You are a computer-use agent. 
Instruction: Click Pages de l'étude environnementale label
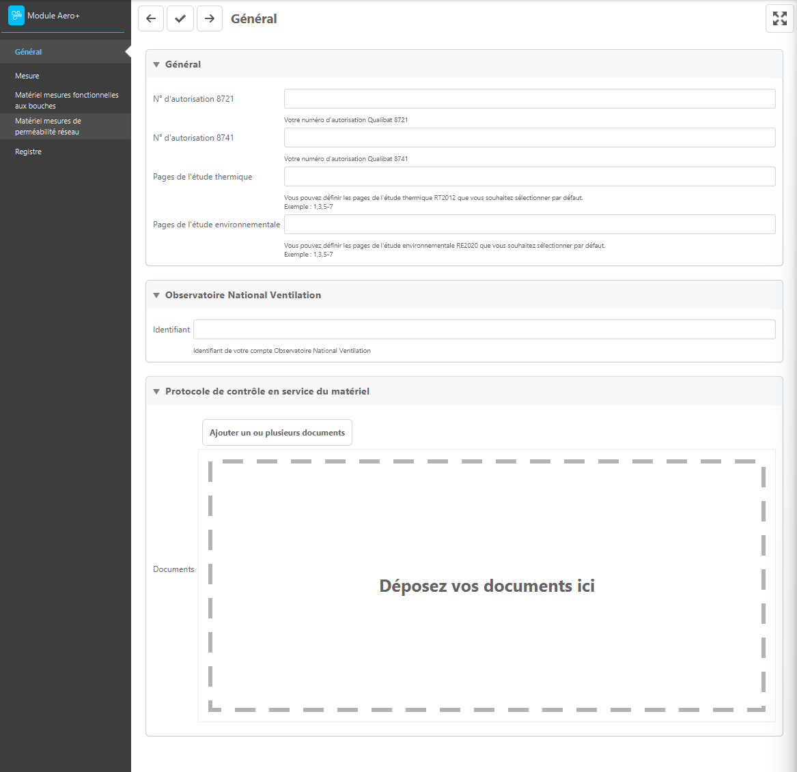(x=216, y=225)
